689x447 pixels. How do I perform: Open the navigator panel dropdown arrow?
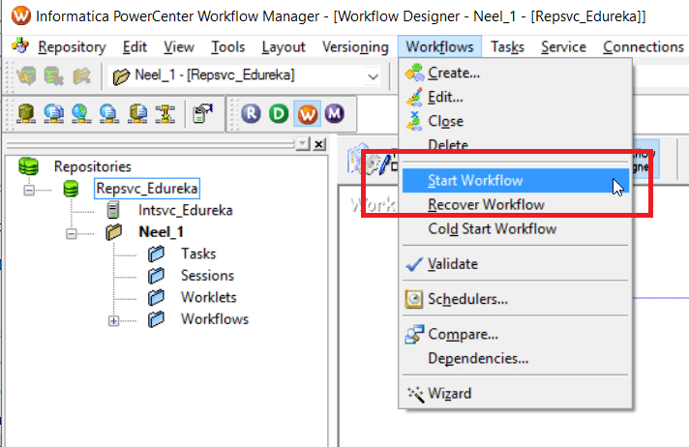click(303, 144)
